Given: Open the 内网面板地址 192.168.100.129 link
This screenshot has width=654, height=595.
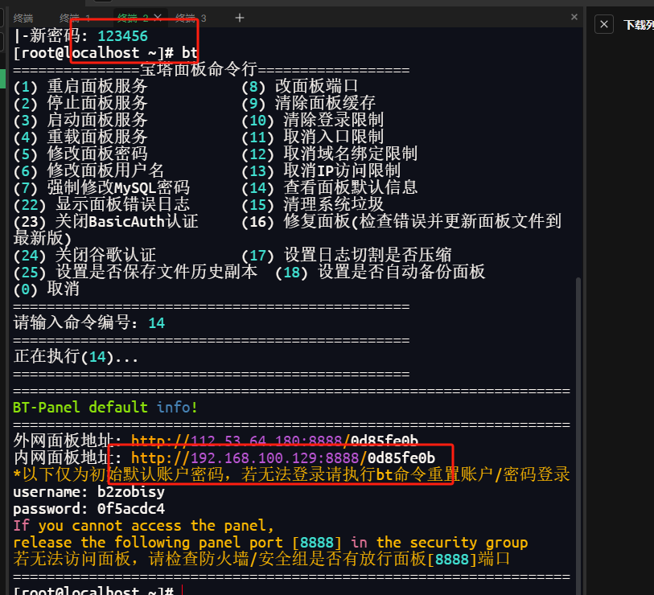Looking at the screenshot, I should 274,458.
